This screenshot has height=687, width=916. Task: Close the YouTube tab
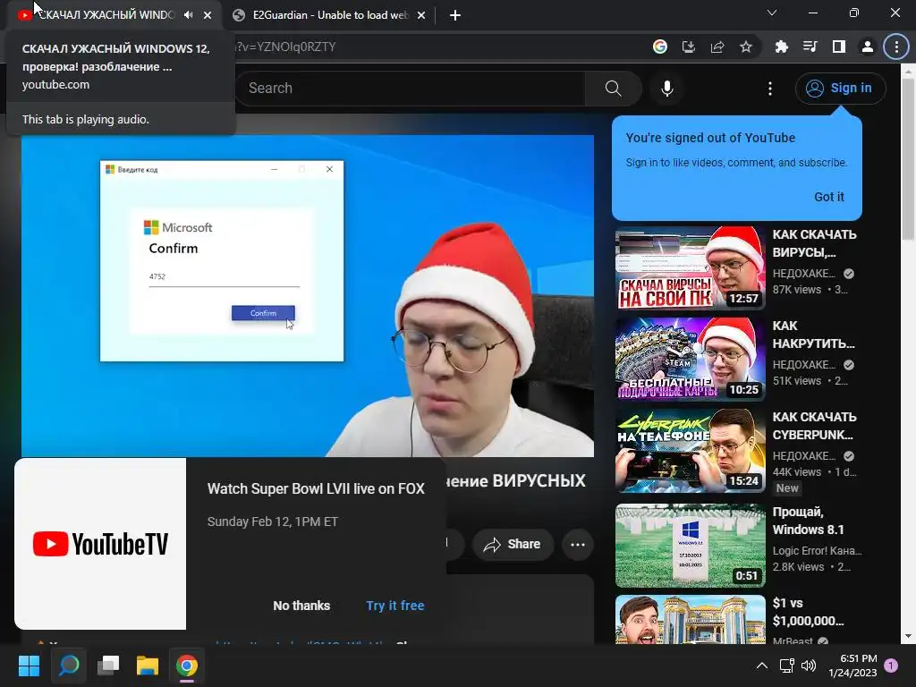point(208,15)
